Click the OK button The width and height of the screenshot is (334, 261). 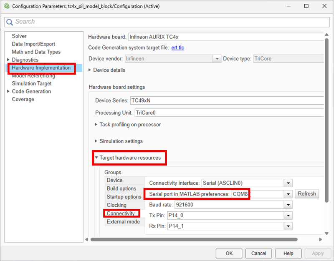[x=229, y=253]
